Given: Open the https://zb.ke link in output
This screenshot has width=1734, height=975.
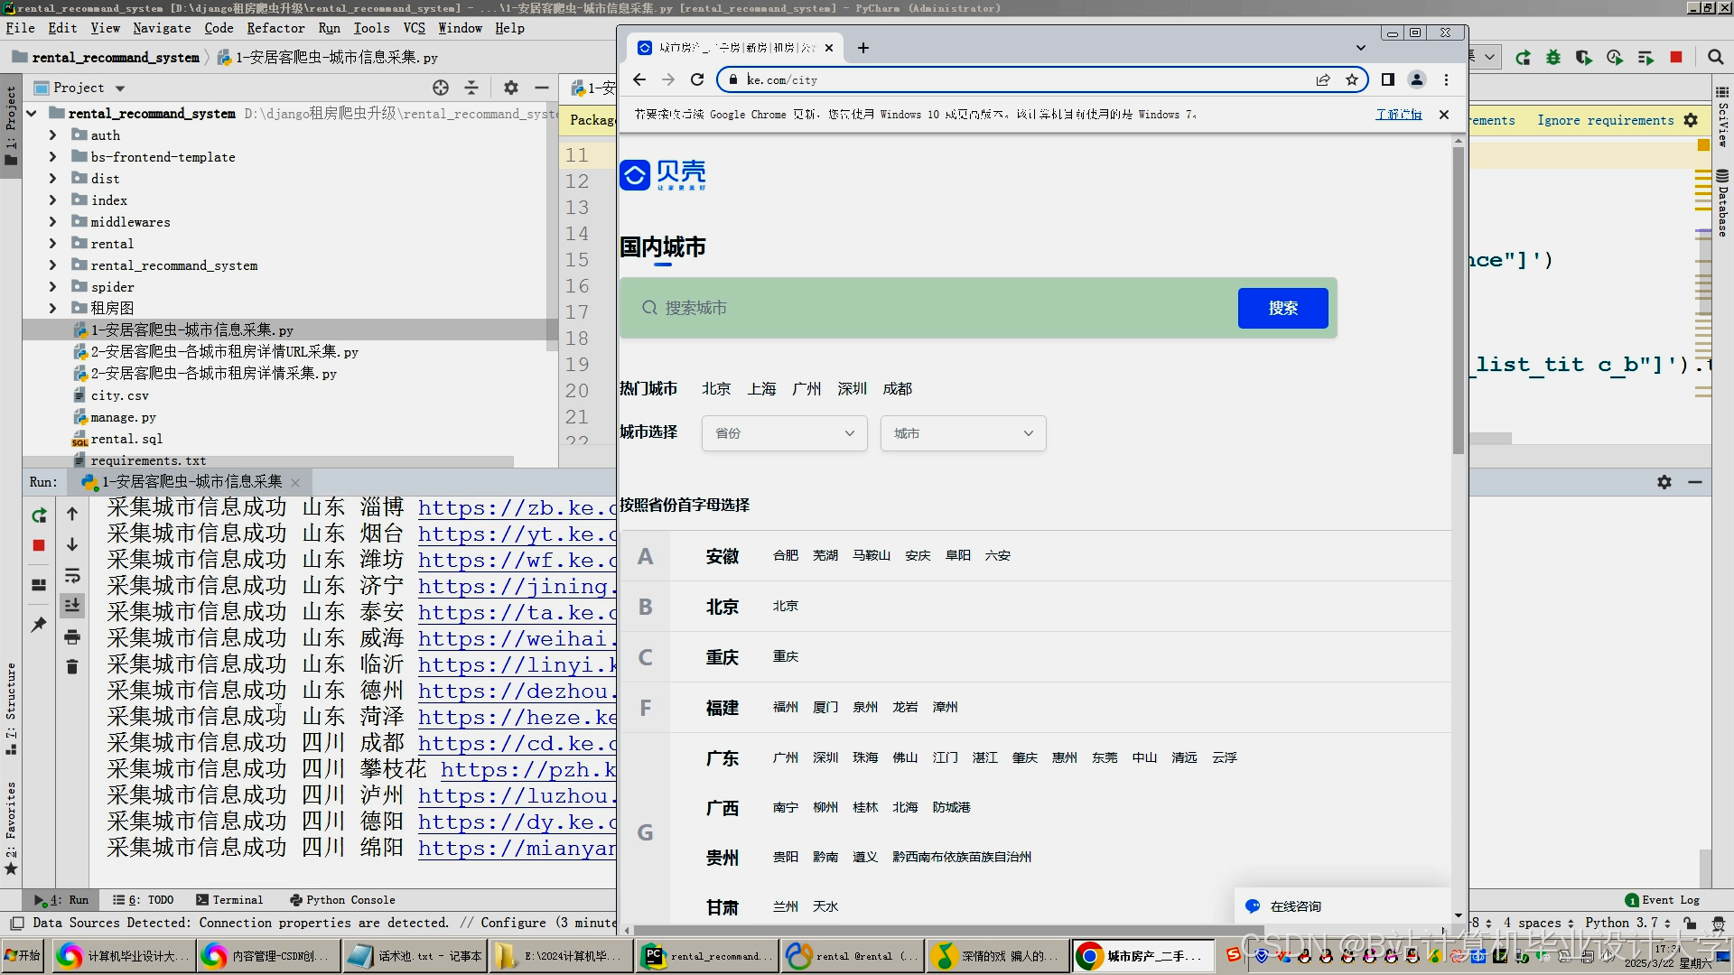Looking at the screenshot, I should pyautogui.click(x=515, y=508).
